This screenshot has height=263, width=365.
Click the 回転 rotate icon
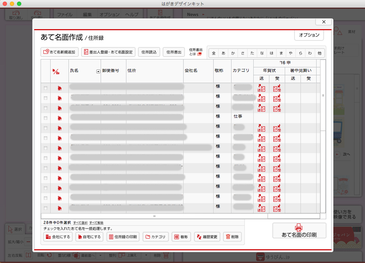(x=49, y=255)
